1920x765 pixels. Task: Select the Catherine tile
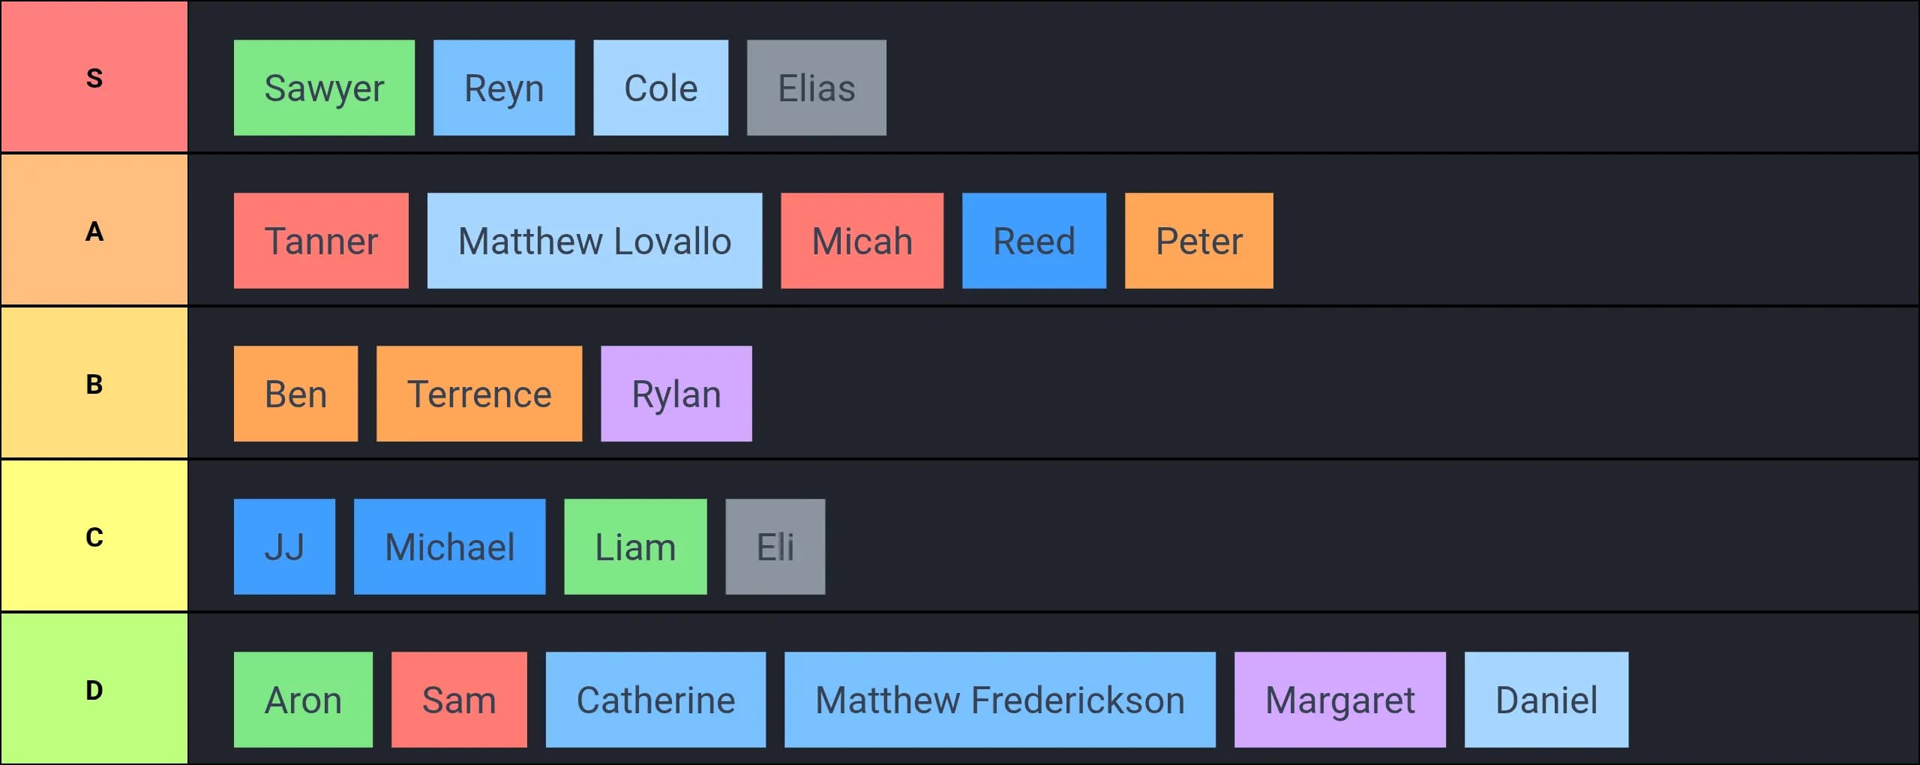(x=655, y=700)
